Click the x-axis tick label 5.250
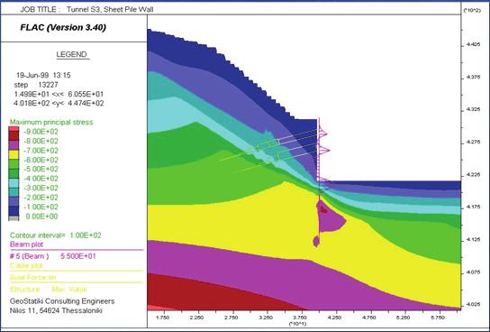This screenshot has height=332, width=490. (404, 318)
